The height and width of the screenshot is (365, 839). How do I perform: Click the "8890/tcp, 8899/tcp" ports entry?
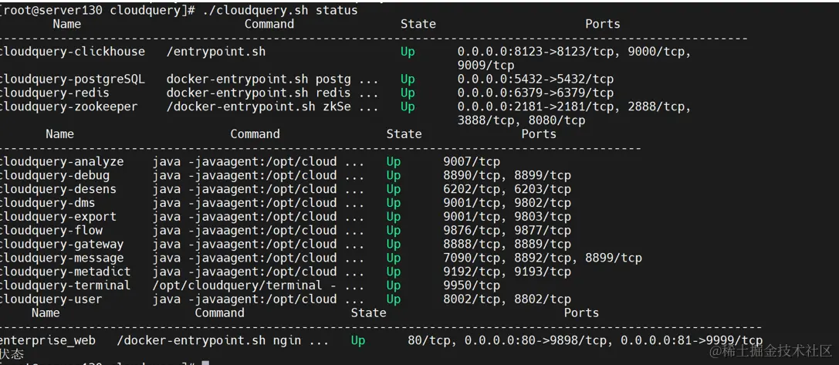point(507,175)
